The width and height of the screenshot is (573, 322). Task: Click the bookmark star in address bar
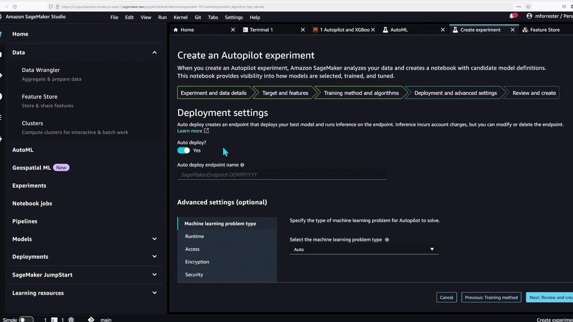pyautogui.click(x=528, y=7)
